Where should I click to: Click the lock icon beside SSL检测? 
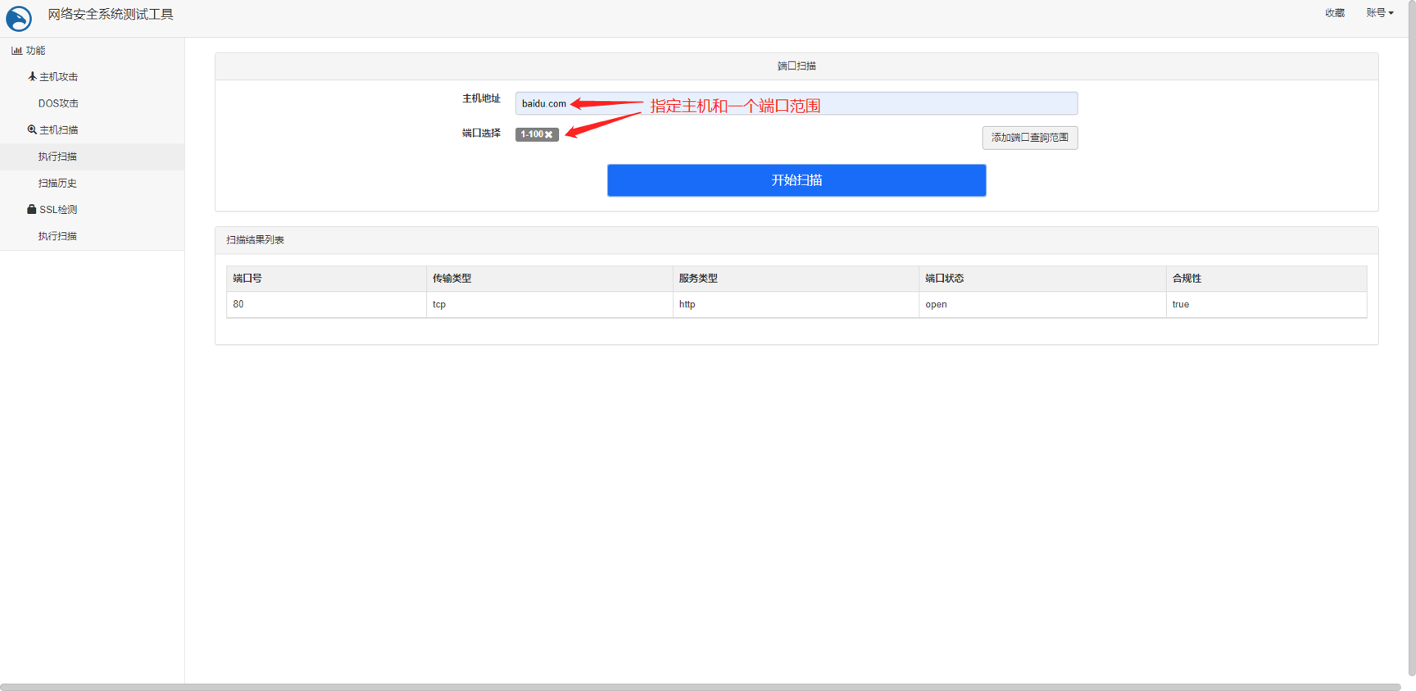pos(31,210)
